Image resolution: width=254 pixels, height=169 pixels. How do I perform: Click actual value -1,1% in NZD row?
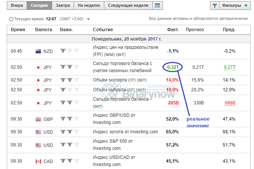tap(173, 51)
